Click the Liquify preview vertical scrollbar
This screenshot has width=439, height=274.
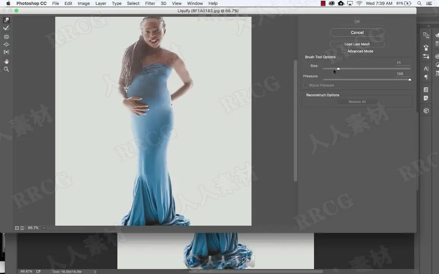pyautogui.click(x=295, y=121)
